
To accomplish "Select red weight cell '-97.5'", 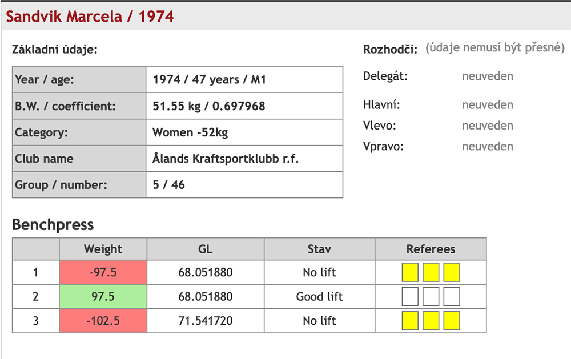I will click(x=103, y=272).
